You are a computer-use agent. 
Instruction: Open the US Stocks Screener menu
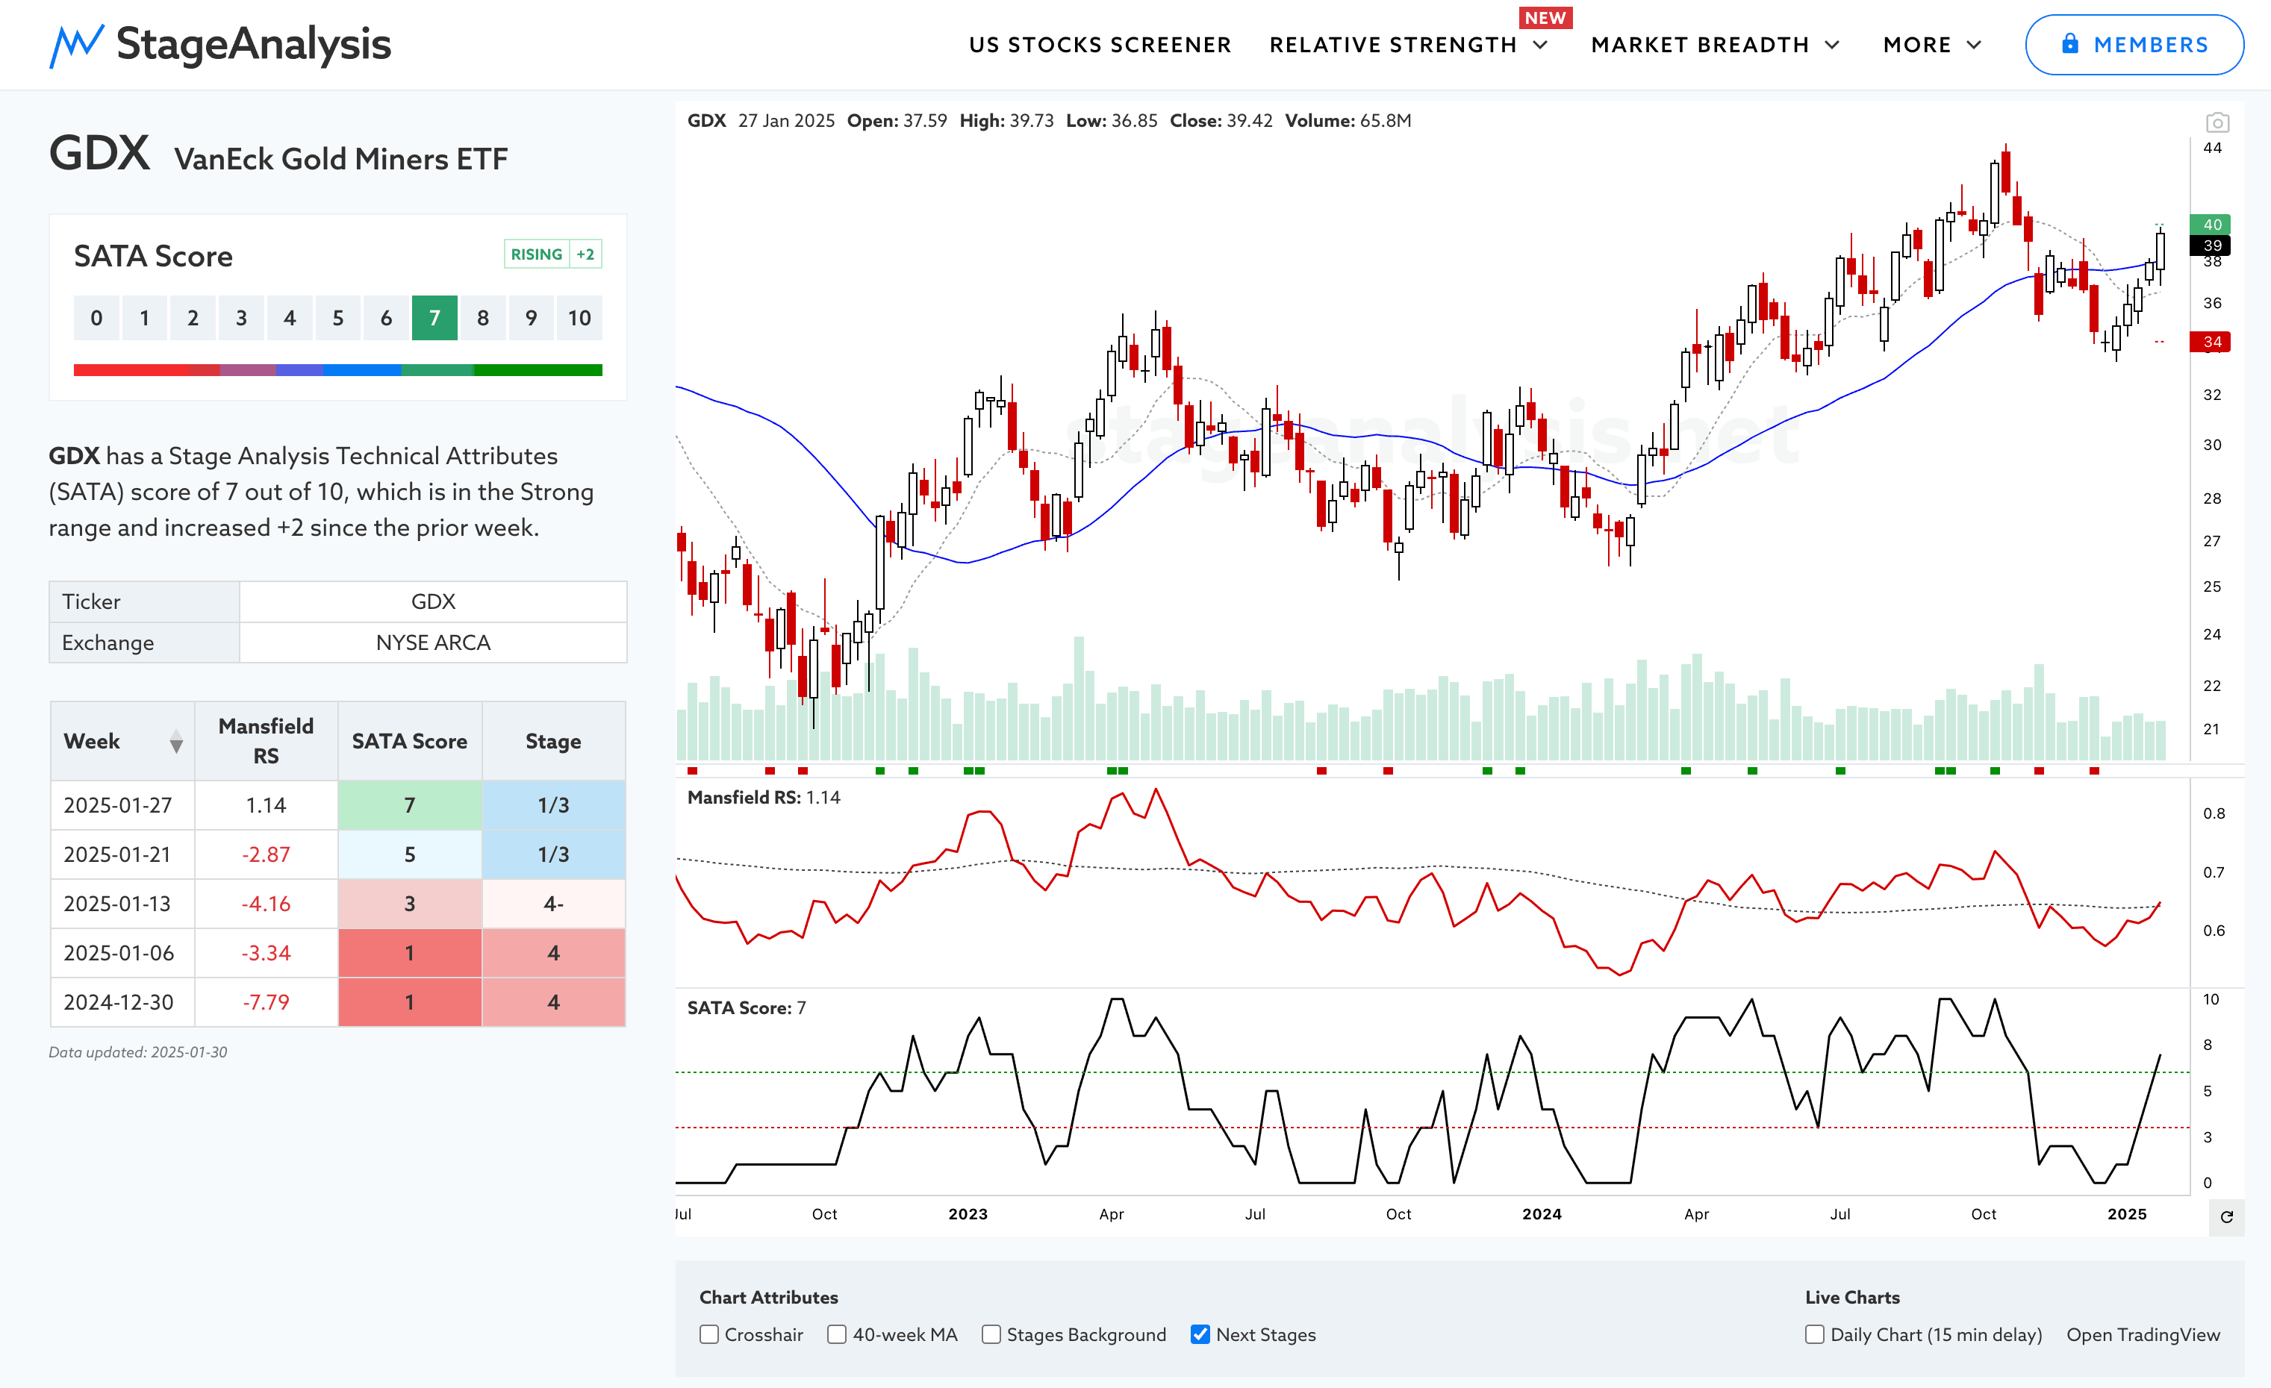(1100, 45)
